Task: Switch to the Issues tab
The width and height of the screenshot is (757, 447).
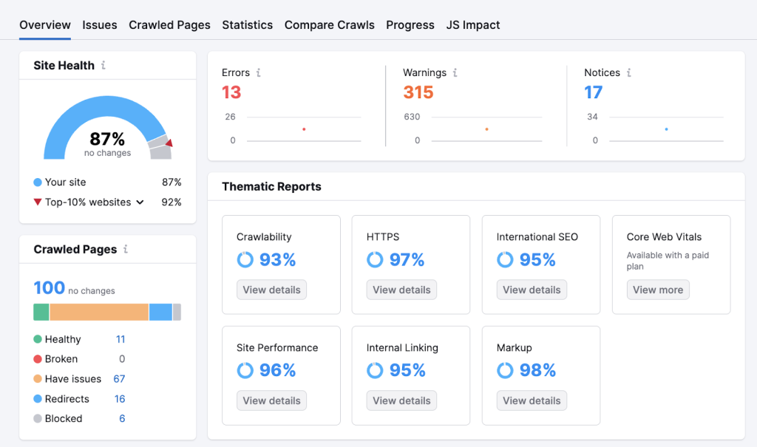Action: tap(99, 24)
